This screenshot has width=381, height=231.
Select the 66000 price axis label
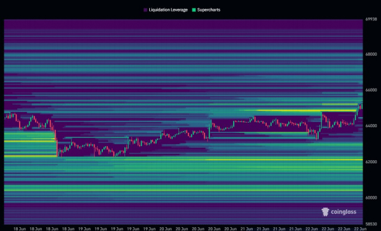tap(371, 90)
